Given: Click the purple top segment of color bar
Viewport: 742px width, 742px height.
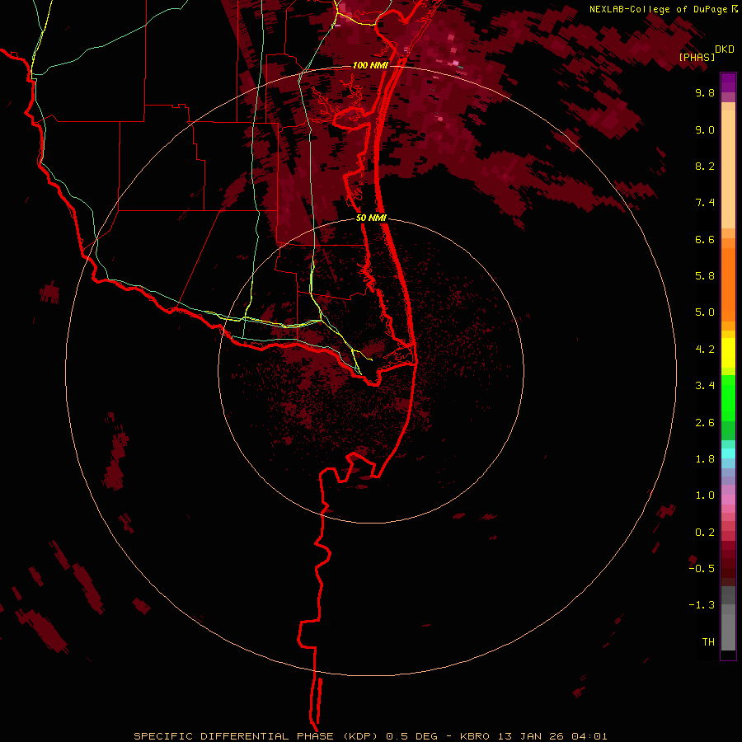Looking at the screenshot, I should (x=728, y=82).
